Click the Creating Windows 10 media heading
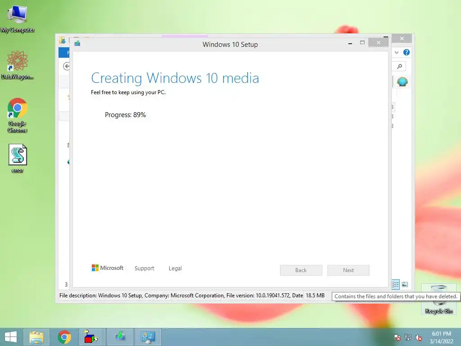This screenshot has width=461, height=346. (x=175, y=78)
